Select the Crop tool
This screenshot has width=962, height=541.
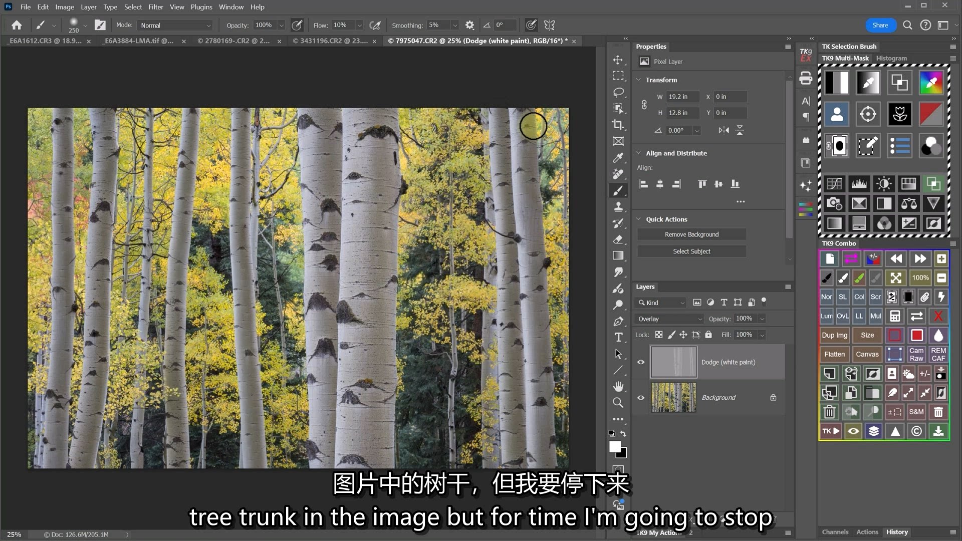point(618,125)
